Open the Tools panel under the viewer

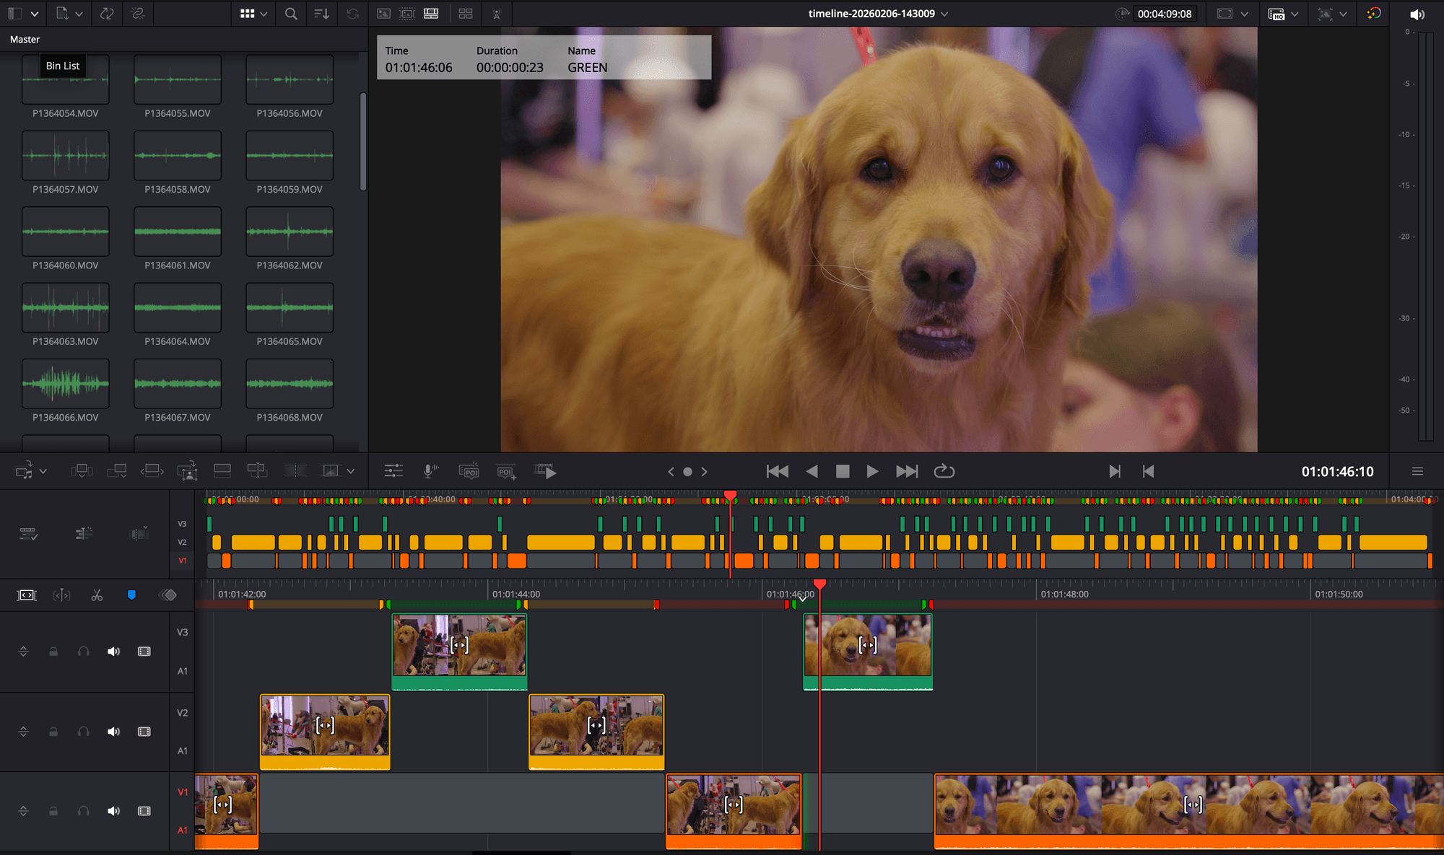393,471
